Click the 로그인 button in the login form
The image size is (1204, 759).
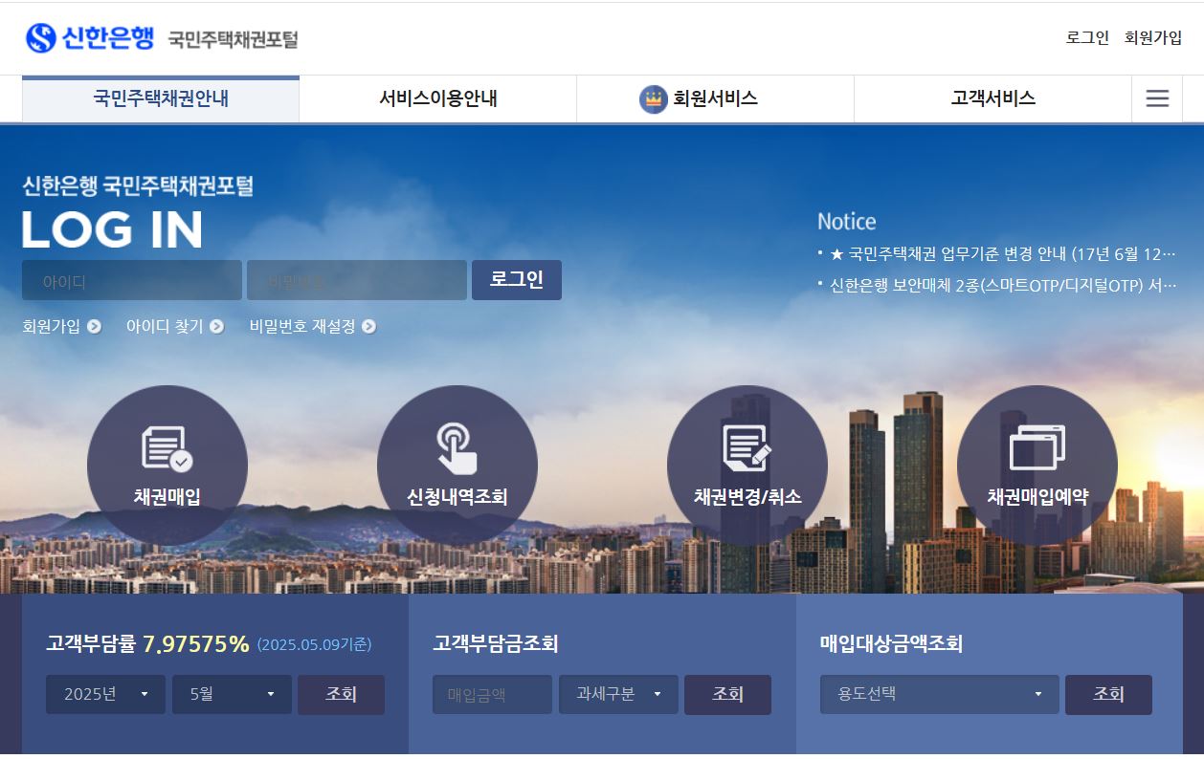pos(517,280)
